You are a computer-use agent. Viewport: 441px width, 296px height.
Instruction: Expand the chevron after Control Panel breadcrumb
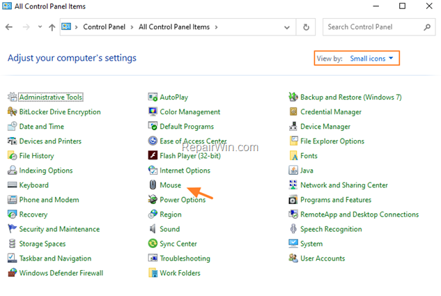click(132, 27)
